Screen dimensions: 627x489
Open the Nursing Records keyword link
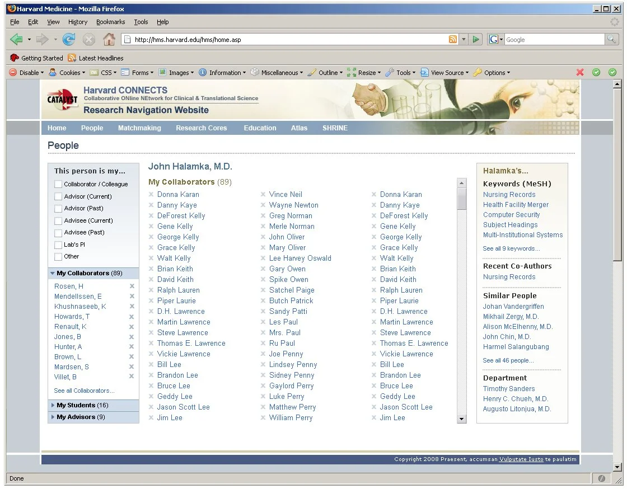[509, 195]
